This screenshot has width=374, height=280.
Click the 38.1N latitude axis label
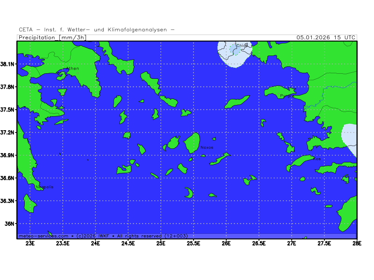point(8,64)
